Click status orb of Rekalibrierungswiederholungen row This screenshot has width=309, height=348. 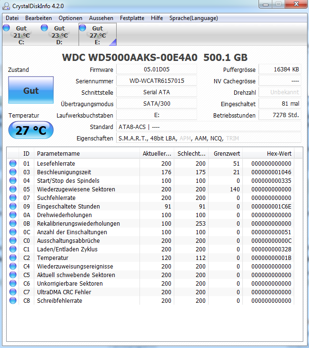tap(13, 223)
